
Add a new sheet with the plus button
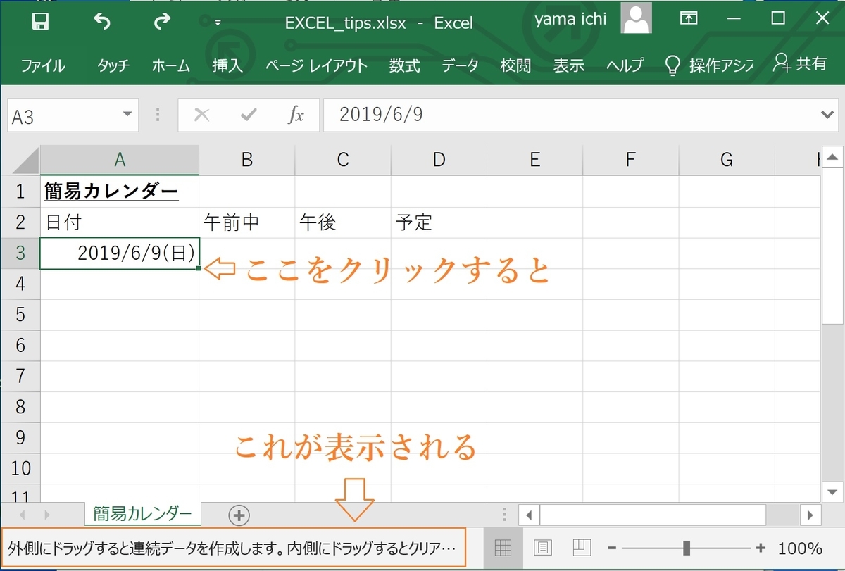tap(238, 515)
